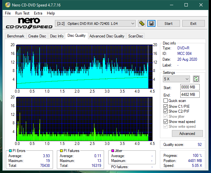This screenshot has height=173, width=211.
Task: Open the Advanced settings button
Action: click(x=187, y=134)
